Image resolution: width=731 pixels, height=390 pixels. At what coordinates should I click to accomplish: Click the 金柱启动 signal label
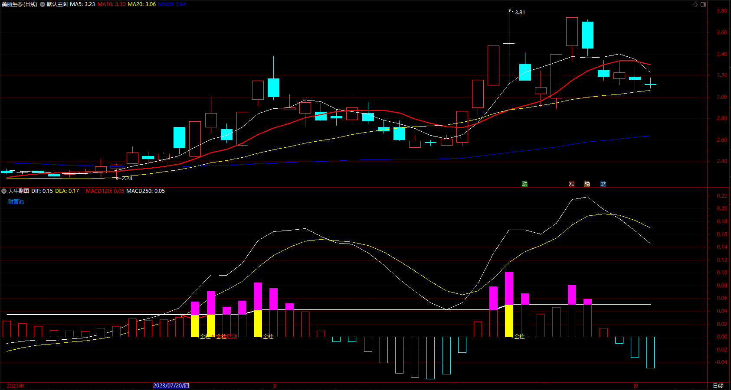(x=226, y=337)
